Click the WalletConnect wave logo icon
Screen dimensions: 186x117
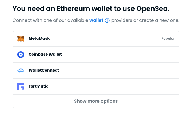pyautogui.click(x=21, y=71)
